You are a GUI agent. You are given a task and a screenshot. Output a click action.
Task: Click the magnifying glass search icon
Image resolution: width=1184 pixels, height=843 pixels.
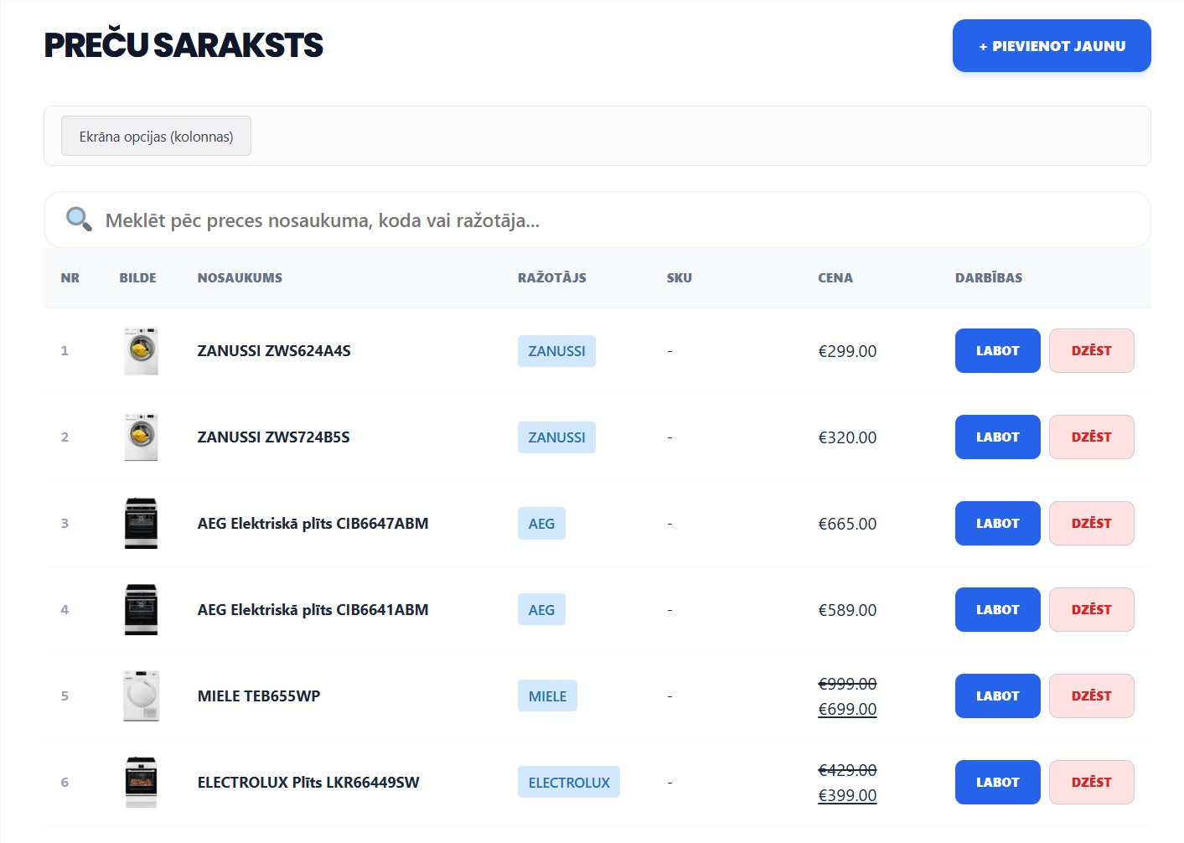(x=79, y=220)
